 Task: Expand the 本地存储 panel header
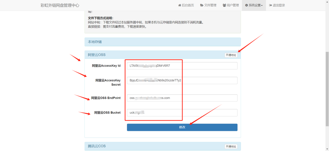coord(163,42)
